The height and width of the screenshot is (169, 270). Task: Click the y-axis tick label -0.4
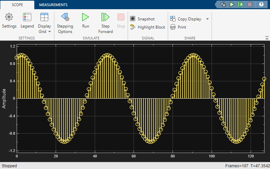[x=11, y=116]
